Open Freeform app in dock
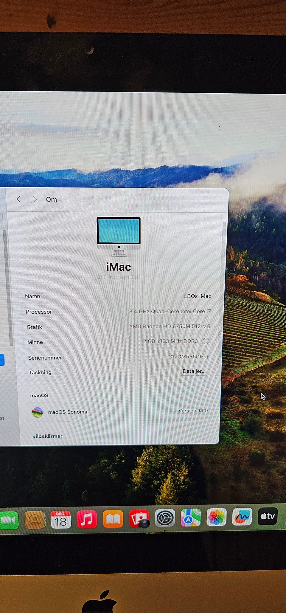 242,517
